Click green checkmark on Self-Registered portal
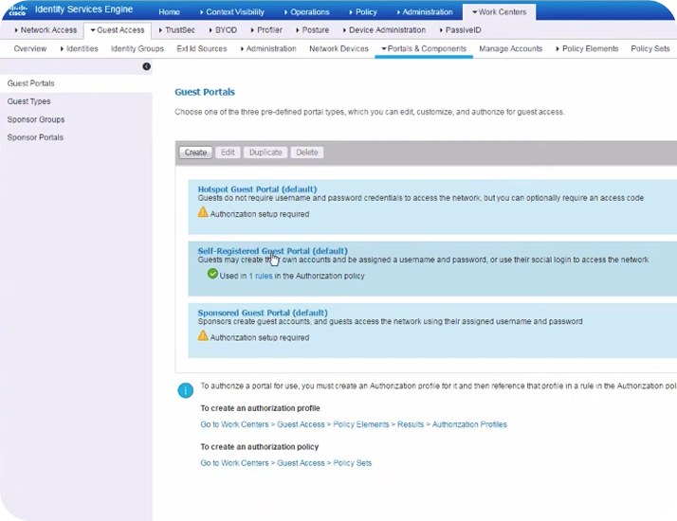Image resolution: width=677 pixels, height=521 pixels. [212, 274]
